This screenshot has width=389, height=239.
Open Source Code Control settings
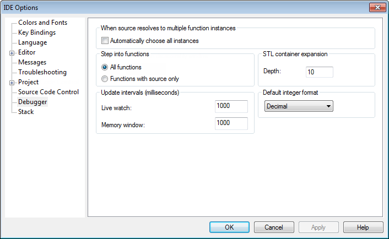click(x=48, y=92)
